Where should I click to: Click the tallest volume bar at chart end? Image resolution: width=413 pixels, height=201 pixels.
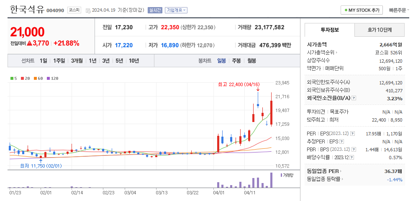point(271,180)
